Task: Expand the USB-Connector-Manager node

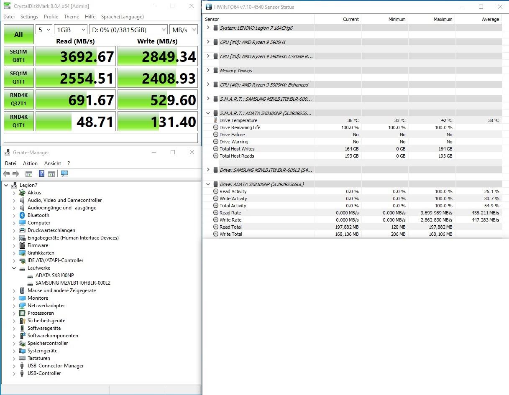Action: coord(14,366)
